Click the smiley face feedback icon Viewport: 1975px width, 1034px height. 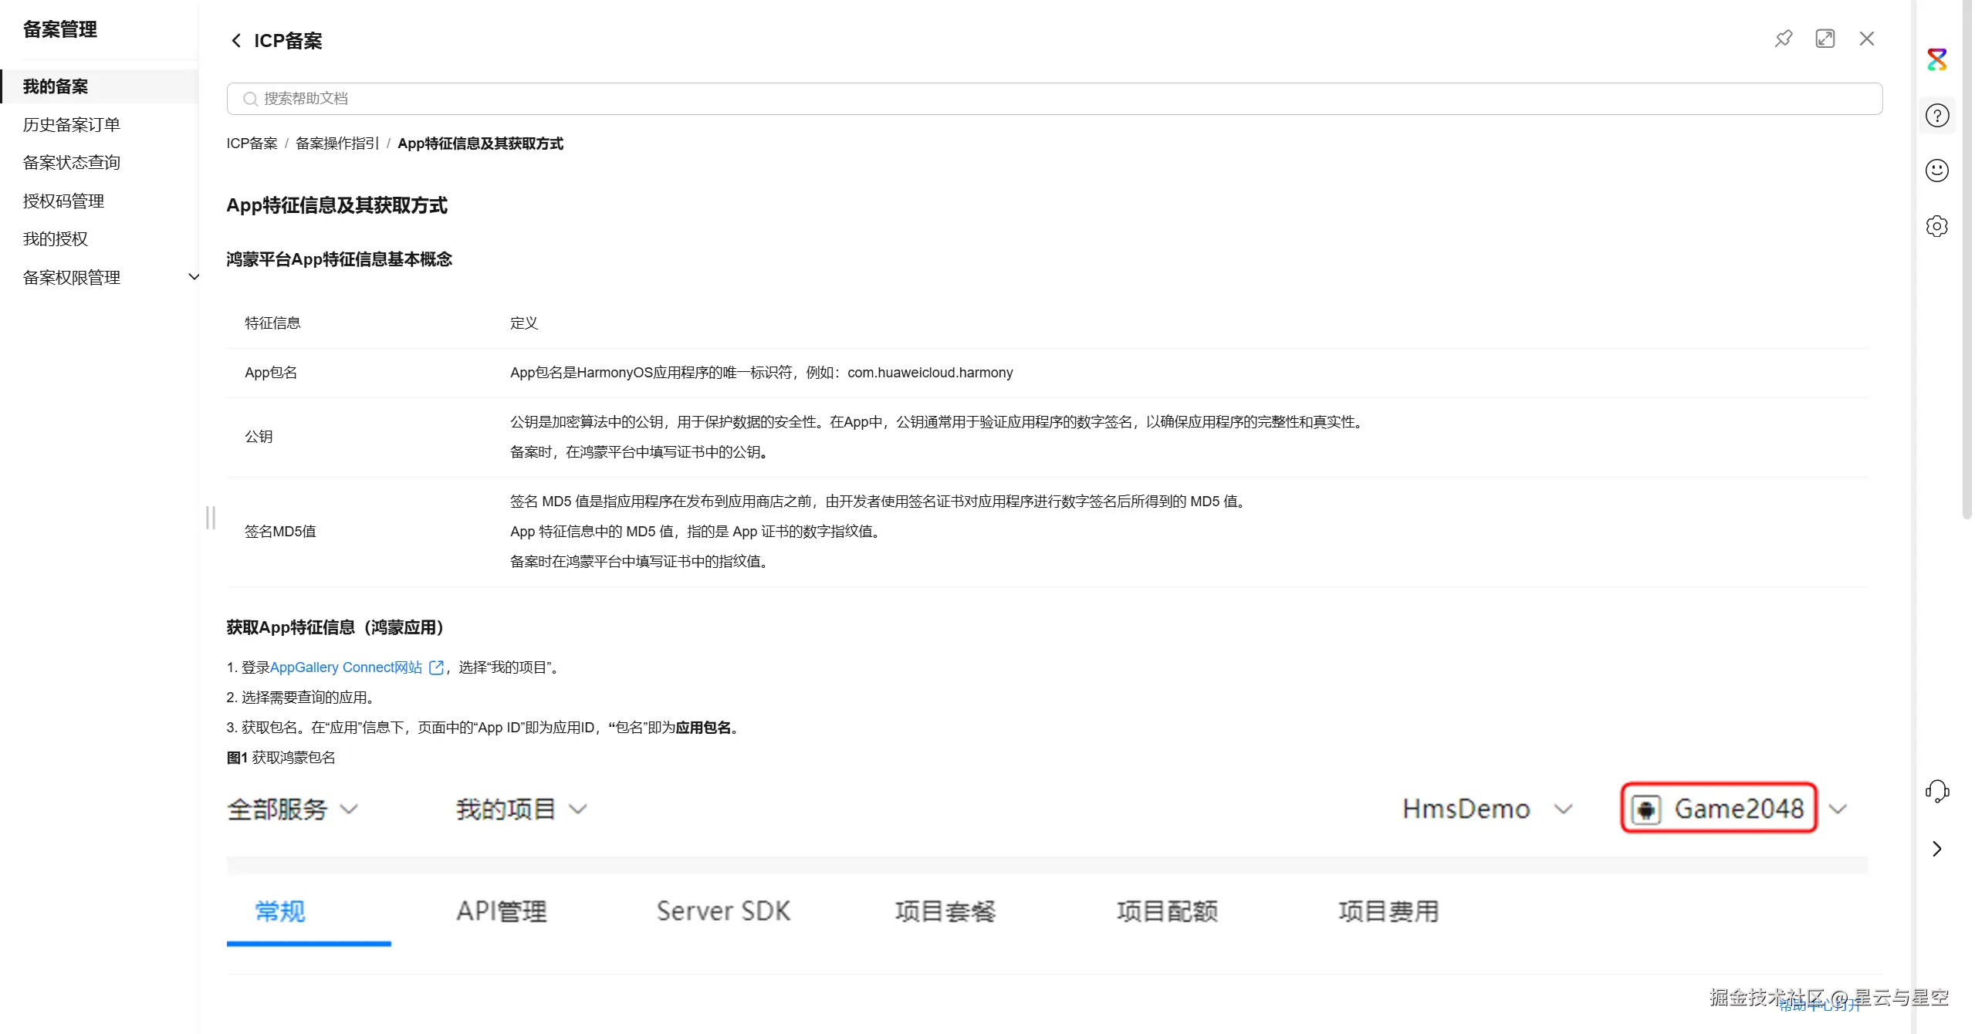point(1936,171)
